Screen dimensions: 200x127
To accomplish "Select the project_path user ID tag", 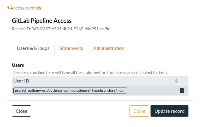I will tap(70, 91).
